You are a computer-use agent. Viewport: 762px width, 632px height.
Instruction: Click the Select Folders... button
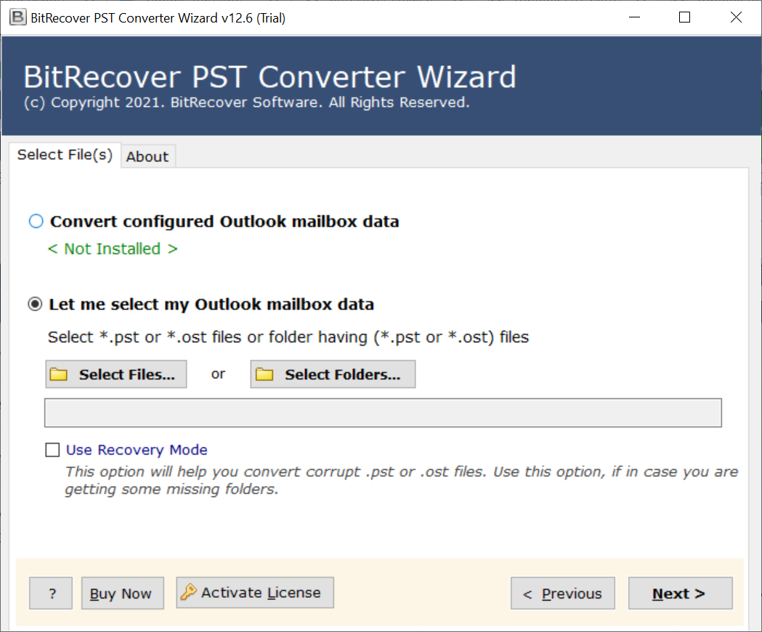click(x=333, y=374)
